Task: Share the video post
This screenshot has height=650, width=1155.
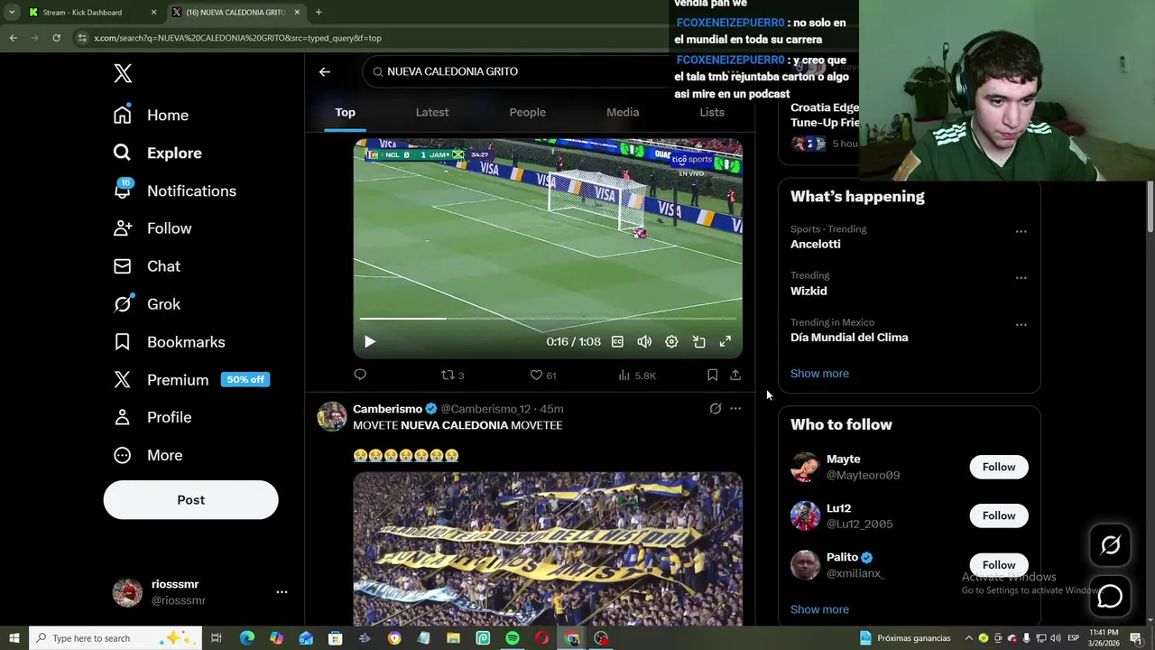Action: [735, 375]
